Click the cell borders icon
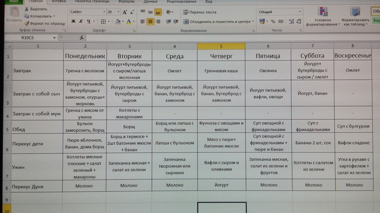380x213 pixels. point(103,22)
